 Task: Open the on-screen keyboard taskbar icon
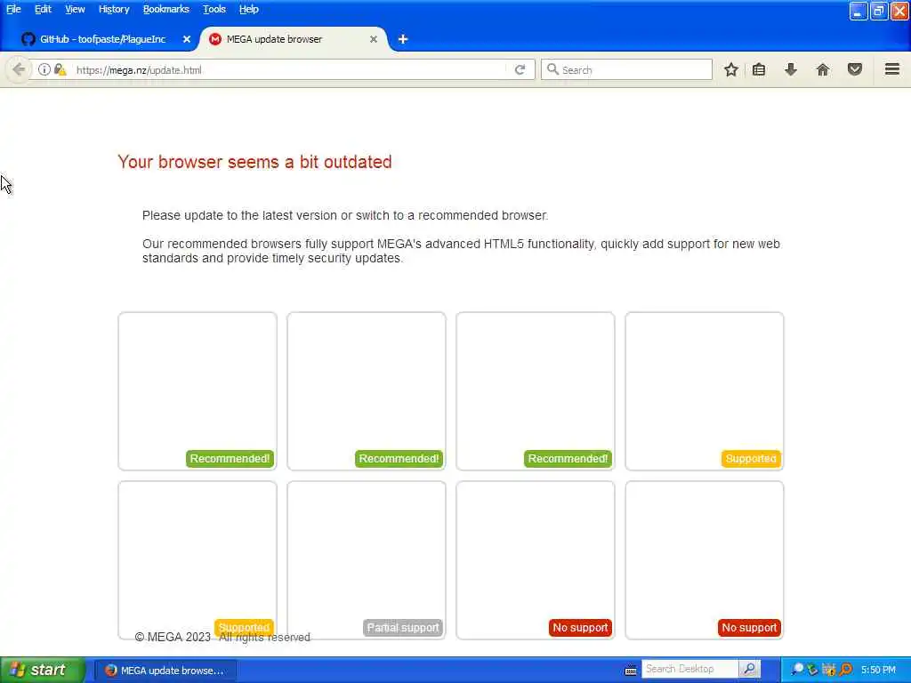point(631,671)
